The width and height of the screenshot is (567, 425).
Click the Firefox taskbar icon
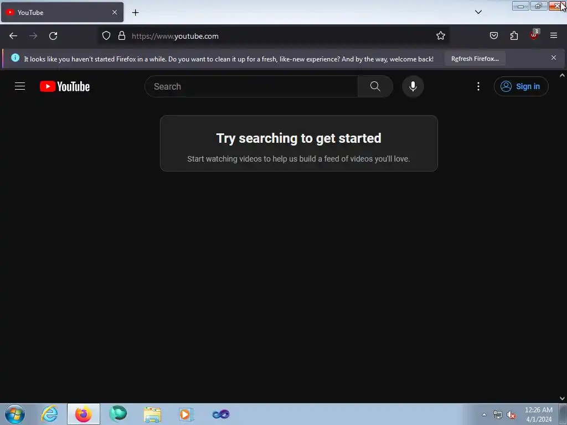pyautogui.click(x=84, y=414)
